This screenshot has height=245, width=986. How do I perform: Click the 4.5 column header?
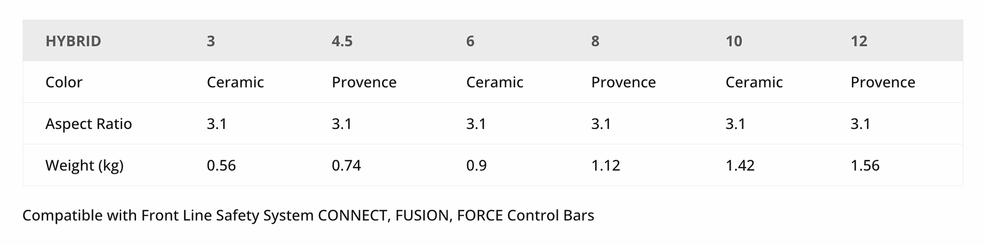pyautogui.click(x=342, y=41)
